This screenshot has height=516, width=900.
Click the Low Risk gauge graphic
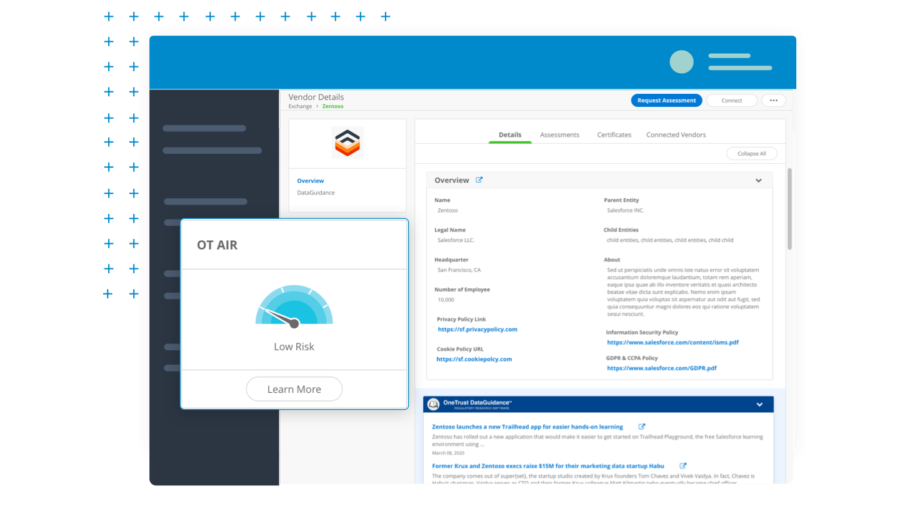point(294,306)
